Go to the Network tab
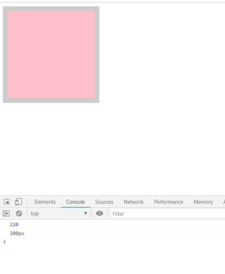Screen dimensions: 225x274 (133, 202)
